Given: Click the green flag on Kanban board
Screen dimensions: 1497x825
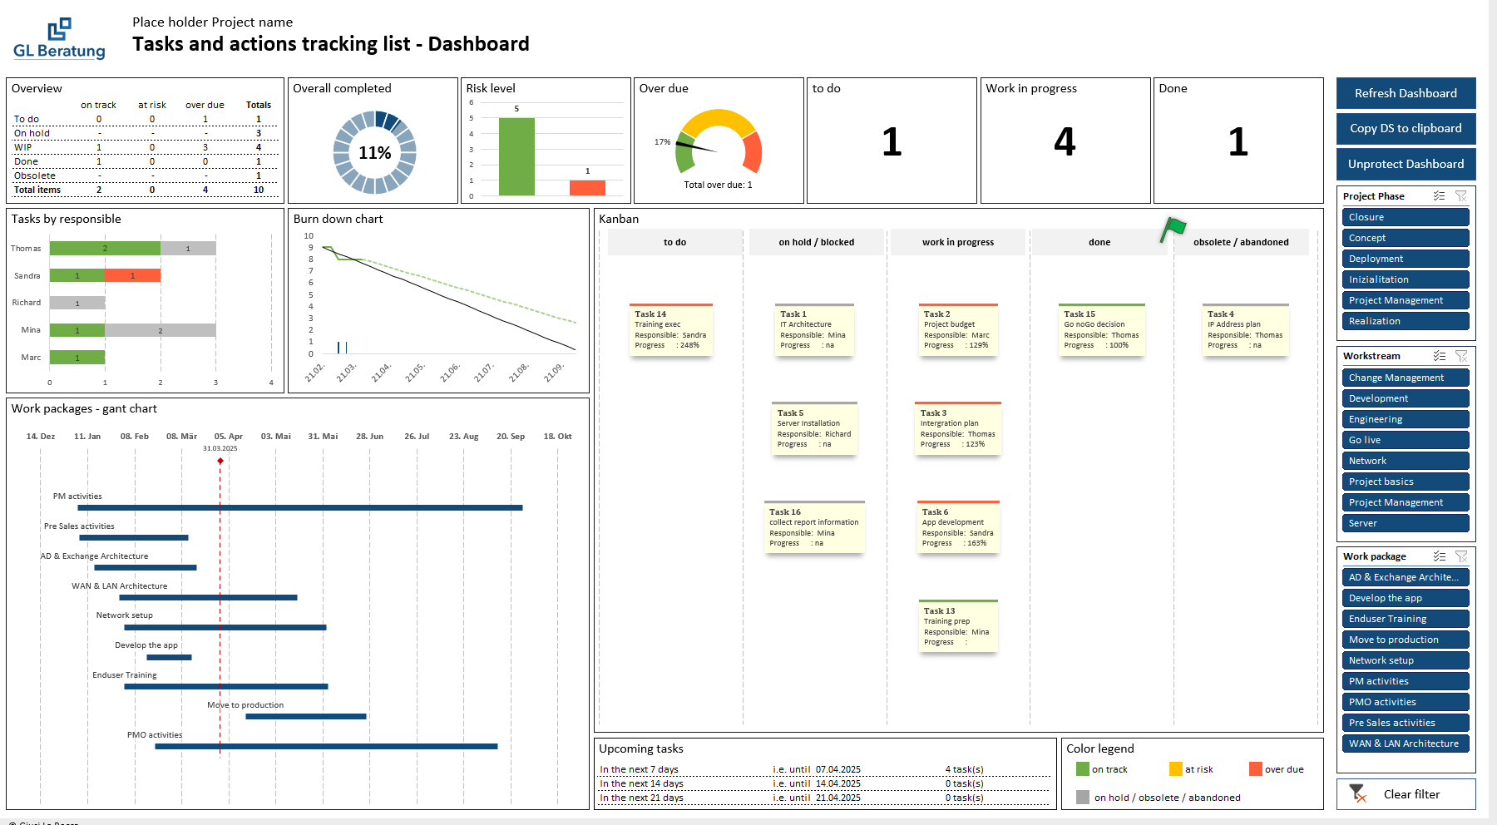Looking at the screenshot, I should (x=1173, y=229).
